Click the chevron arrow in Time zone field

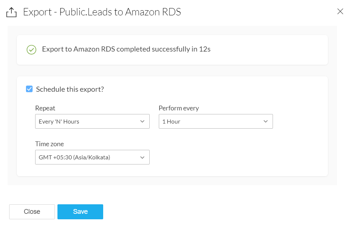coord(142,157)
